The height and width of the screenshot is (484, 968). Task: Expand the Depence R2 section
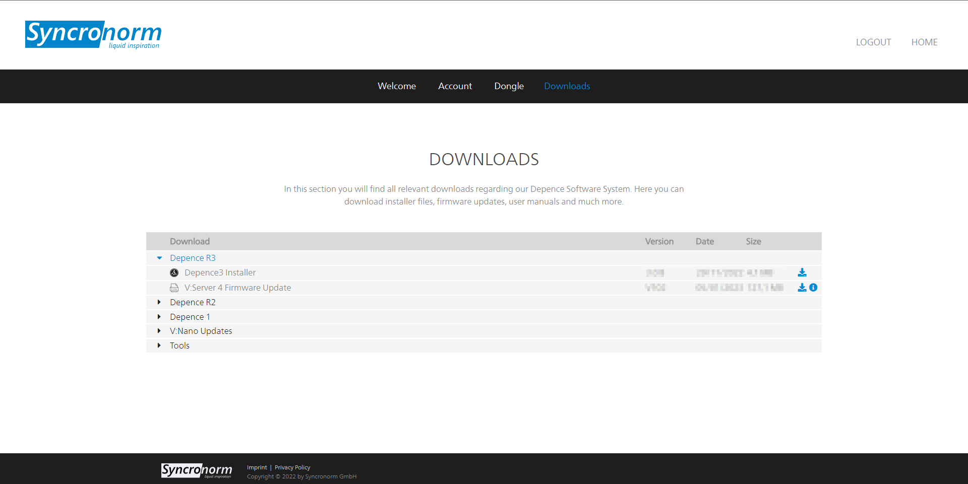[x=159, y=302]
